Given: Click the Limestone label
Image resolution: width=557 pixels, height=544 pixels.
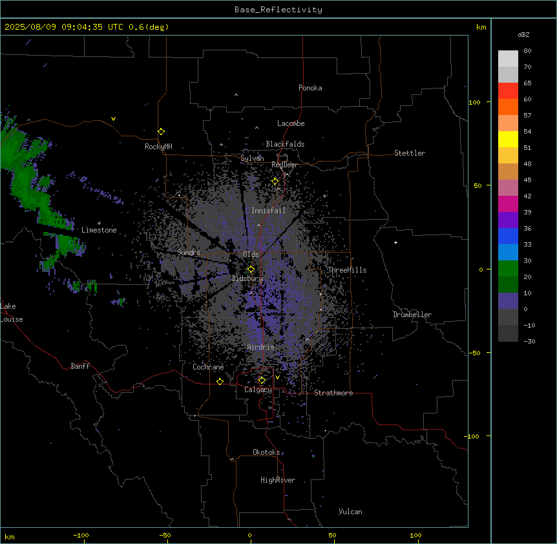Looking at the screenshot, I should 99,230.
